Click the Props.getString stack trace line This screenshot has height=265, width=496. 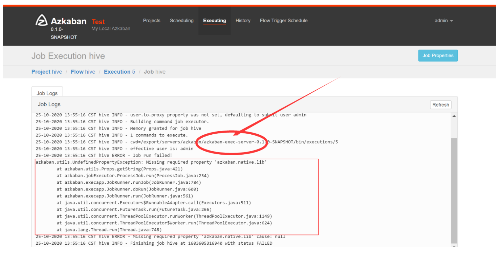coord(120,169)
